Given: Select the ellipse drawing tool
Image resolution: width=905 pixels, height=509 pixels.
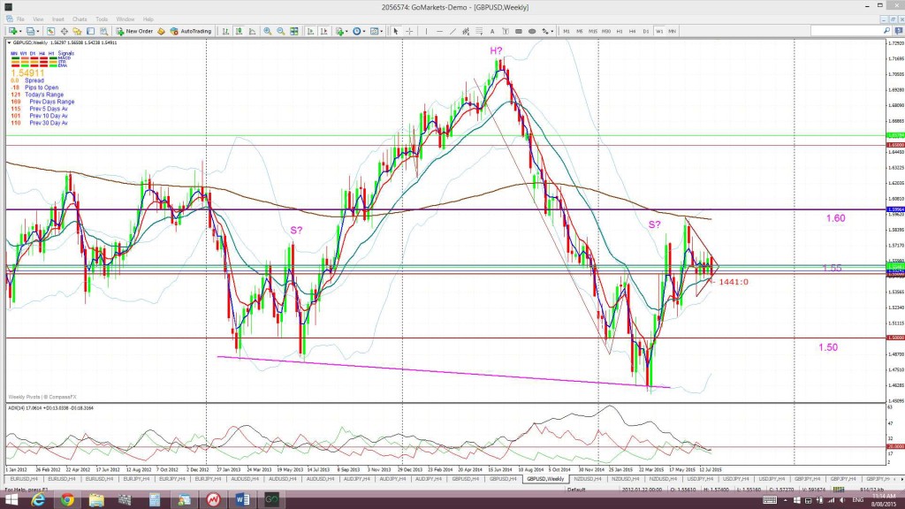Looking at the screenshot, I should pyautogui.click(x=531, y=31).
